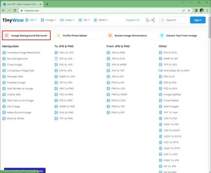
Task: Toggle dark mode moon icon
Action: tap(148, 20)
